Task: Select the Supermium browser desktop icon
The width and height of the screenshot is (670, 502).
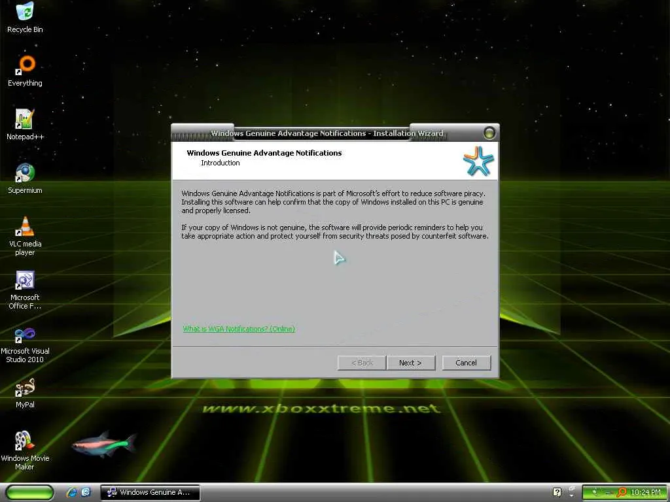Action: (x=25, y=178)
